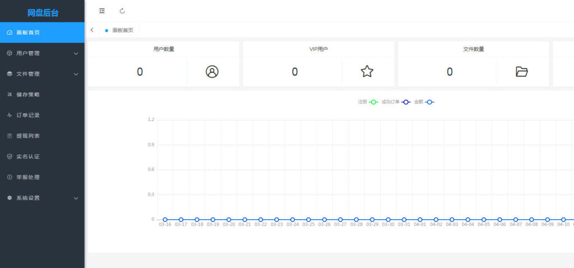This screenshot has width=574, height=268.
Task: Go to 举报处理 page
Action: (42, 177)
